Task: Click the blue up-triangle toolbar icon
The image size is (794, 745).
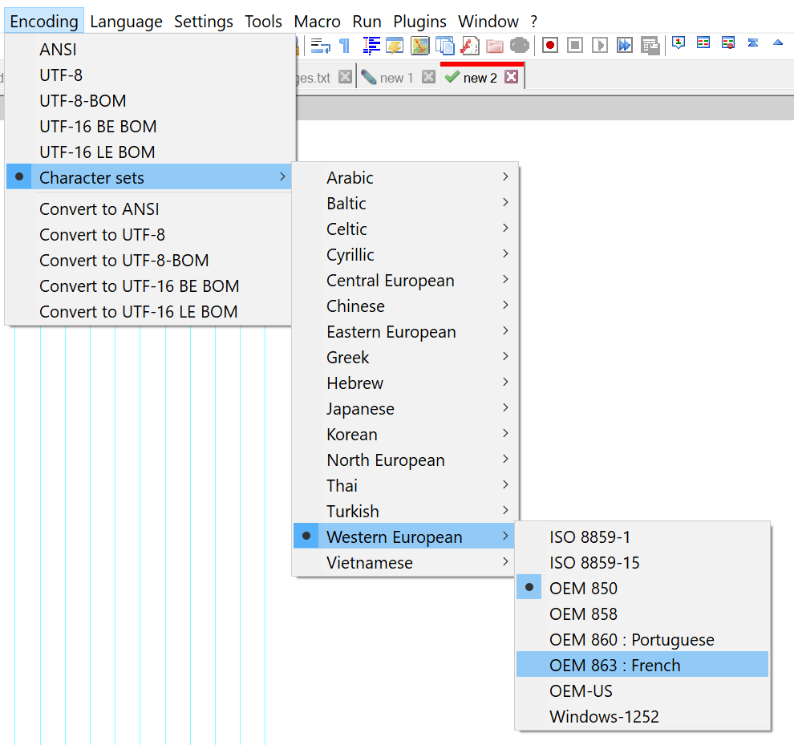Action: pos(778,43)
